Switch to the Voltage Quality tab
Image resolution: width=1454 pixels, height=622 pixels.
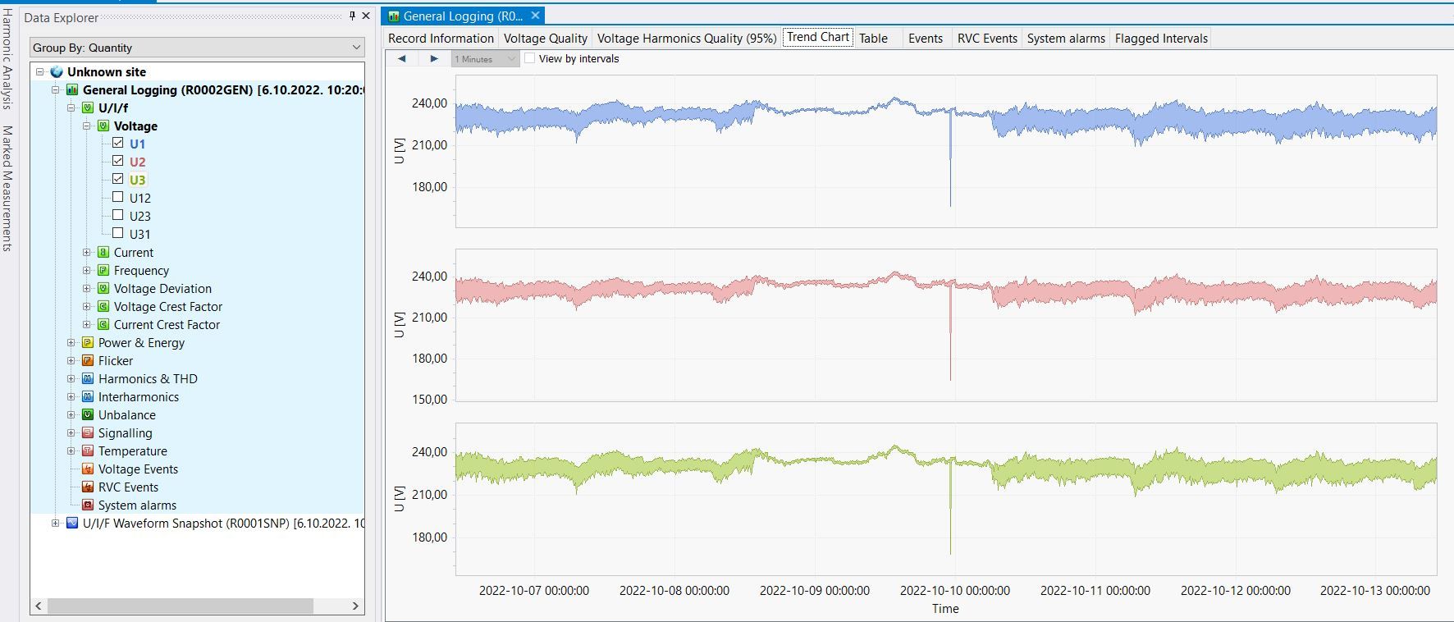point(546,39)
